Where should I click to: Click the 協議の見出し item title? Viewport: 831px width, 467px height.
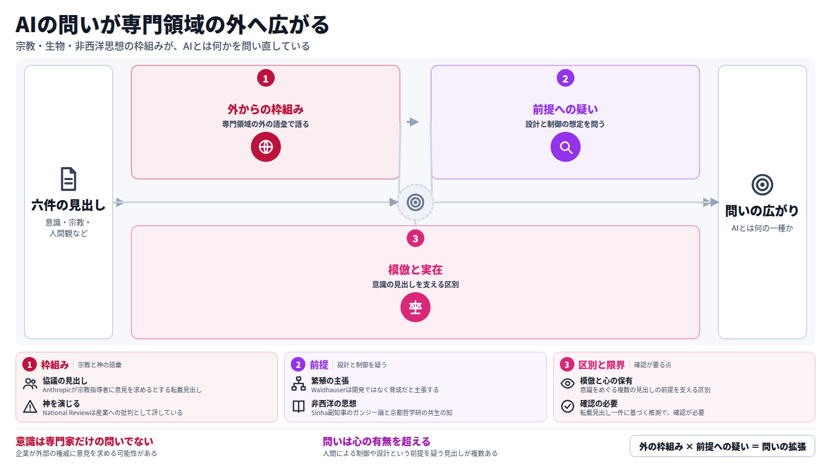[x=65, y=381]
